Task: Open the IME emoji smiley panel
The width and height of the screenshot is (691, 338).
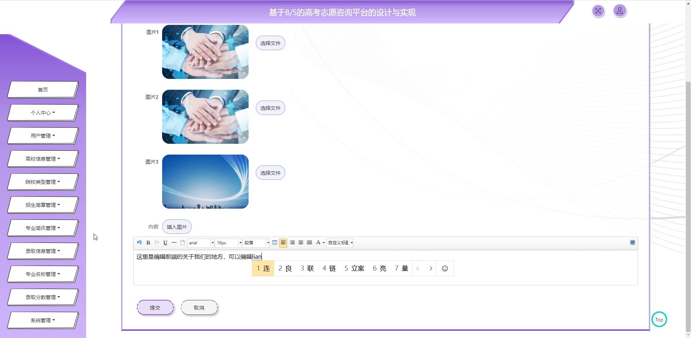Action: tap(445, 268)
